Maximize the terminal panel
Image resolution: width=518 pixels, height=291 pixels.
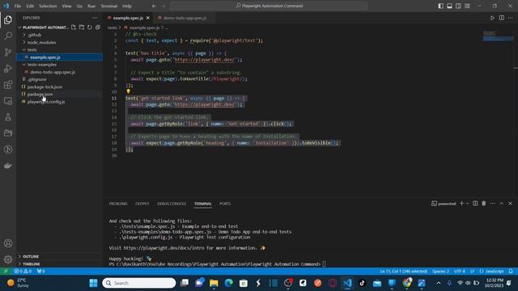coord(502,204)
